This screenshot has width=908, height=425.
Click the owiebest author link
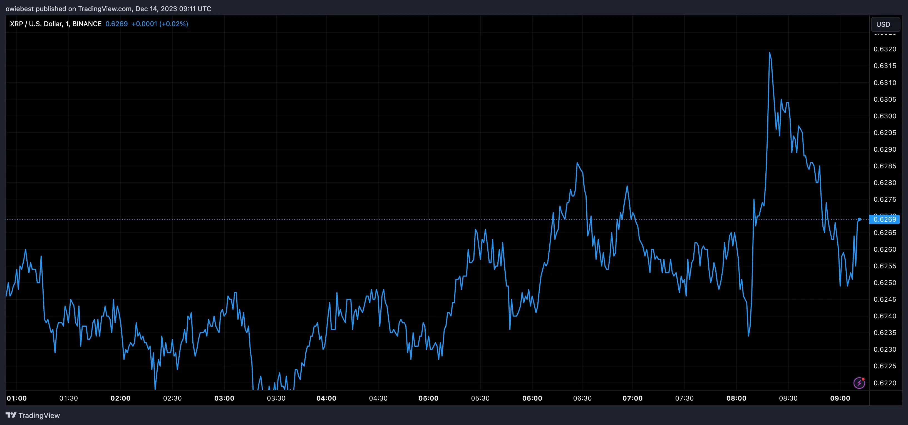point(20,8)
